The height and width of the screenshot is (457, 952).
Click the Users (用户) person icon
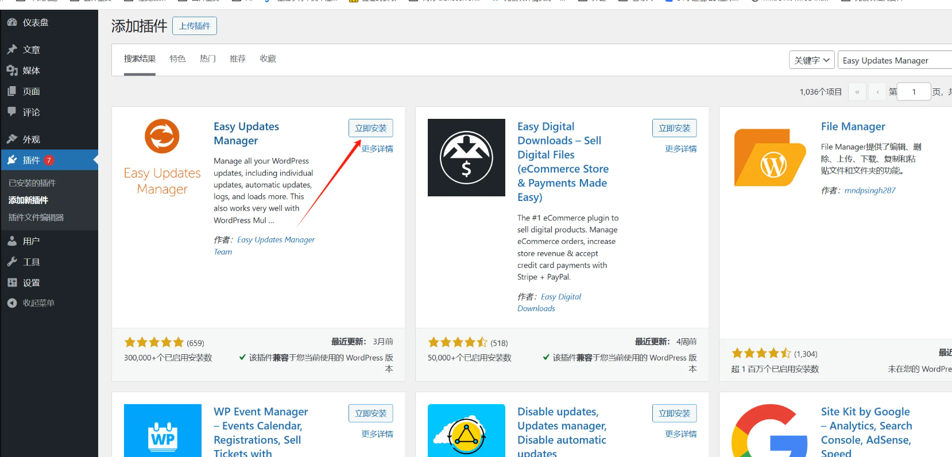click(x=12, y=241)
